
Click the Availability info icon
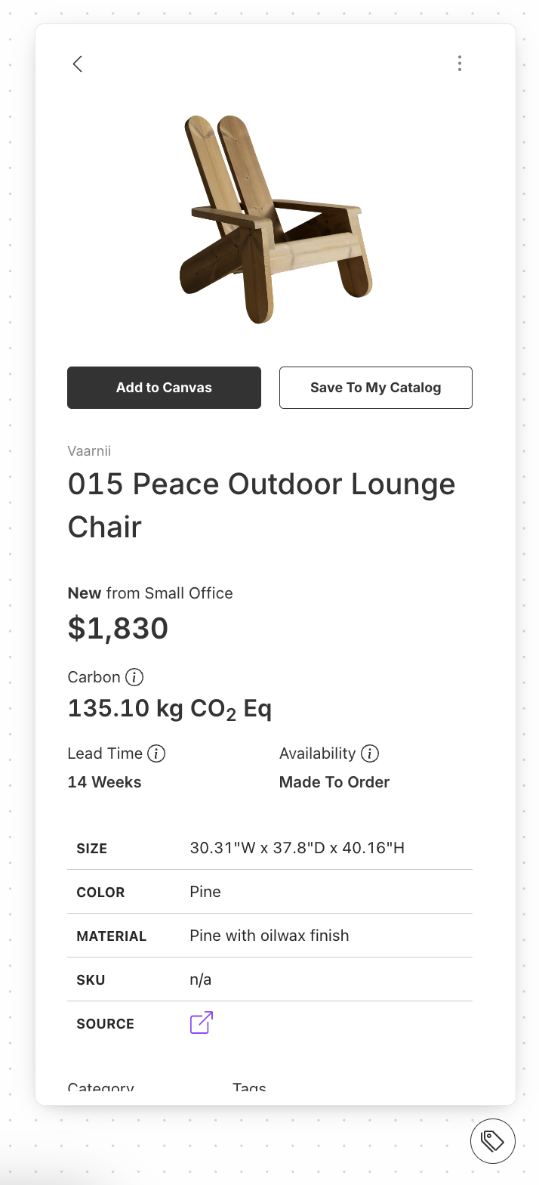tap(369, 753)
